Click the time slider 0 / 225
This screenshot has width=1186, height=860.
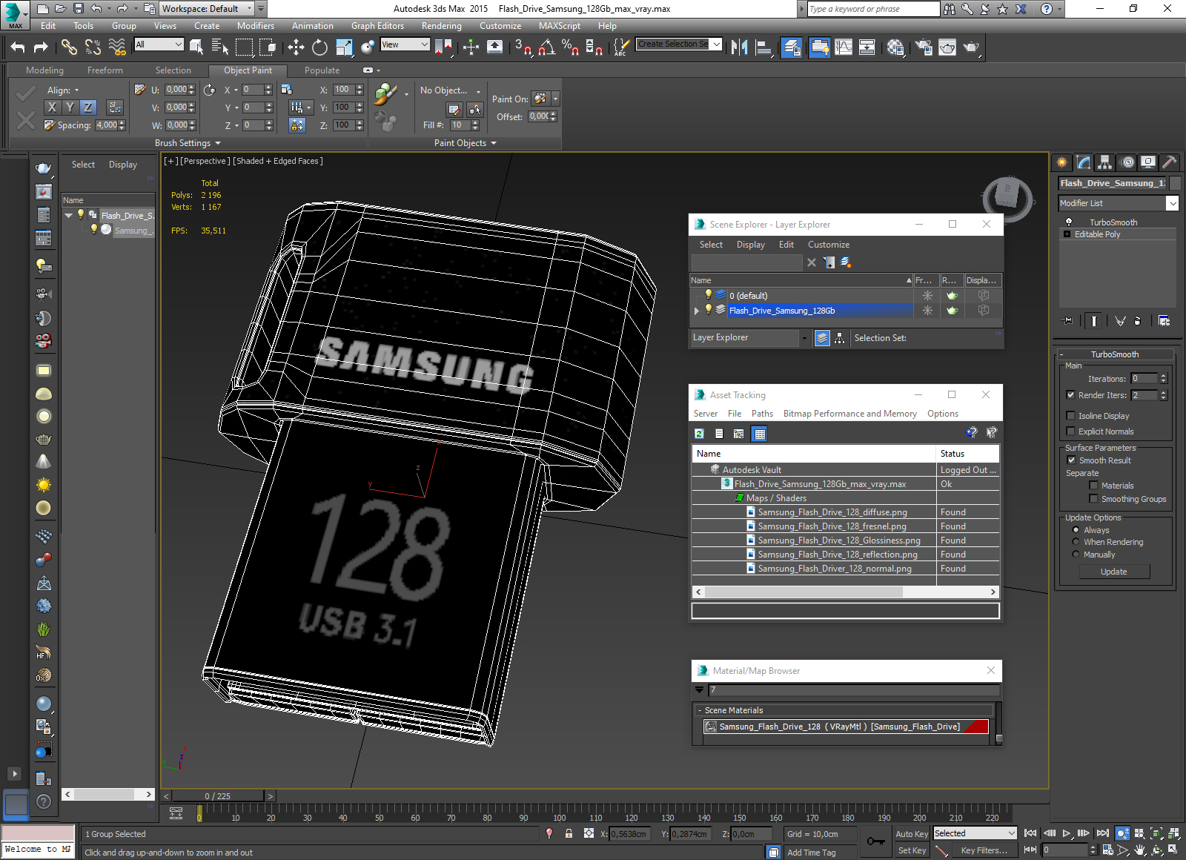[218, 796]
